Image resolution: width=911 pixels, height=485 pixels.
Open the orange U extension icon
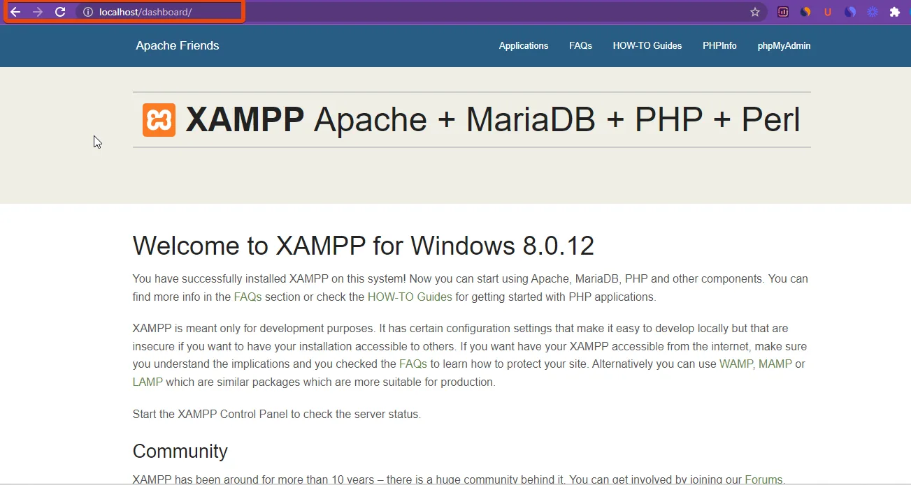(828, 12)
